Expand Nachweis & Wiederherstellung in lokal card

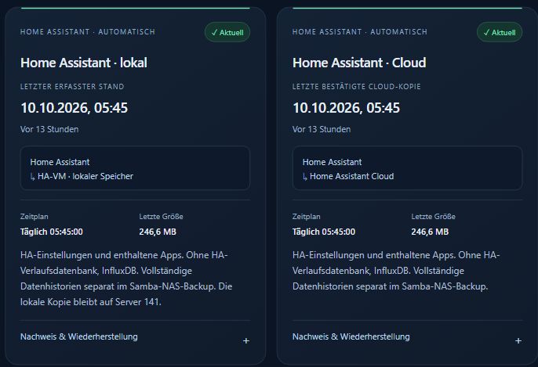pos(135,336)
